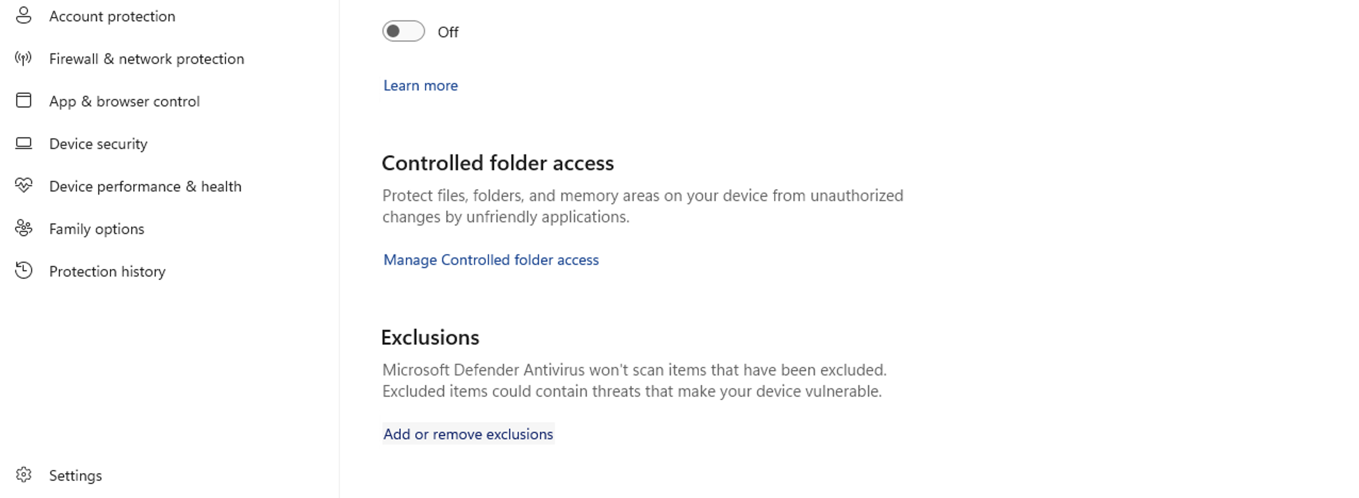Go to Account protection label

[112, 16]
